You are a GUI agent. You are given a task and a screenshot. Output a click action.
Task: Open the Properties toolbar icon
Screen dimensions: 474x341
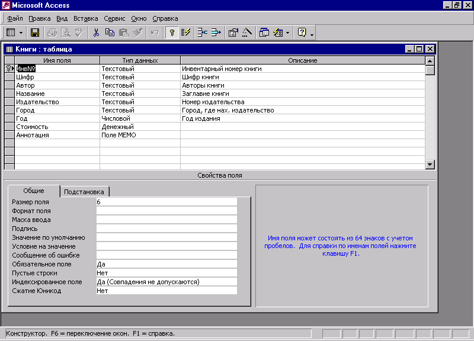tap(233, 33)
